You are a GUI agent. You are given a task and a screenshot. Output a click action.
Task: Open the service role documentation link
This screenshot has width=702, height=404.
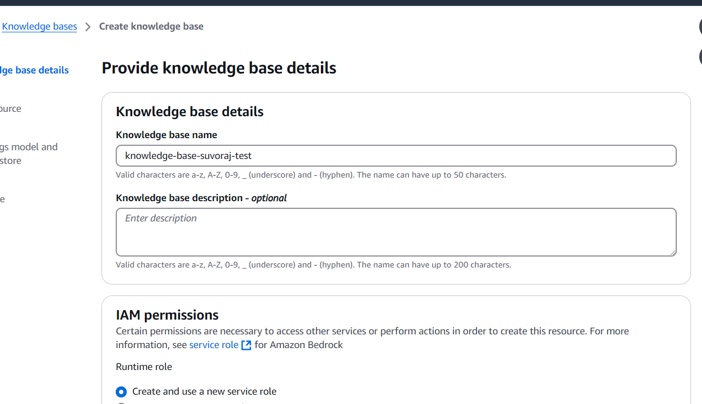point(213,345)
